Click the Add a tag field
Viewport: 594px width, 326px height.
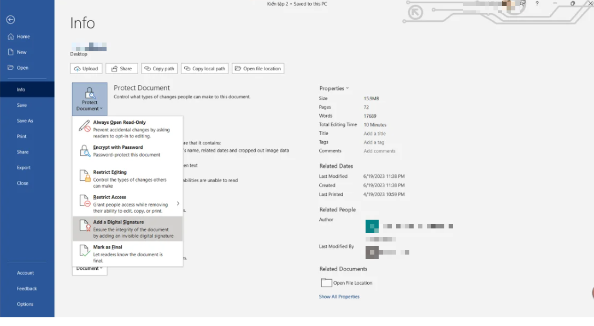[374, 142]
